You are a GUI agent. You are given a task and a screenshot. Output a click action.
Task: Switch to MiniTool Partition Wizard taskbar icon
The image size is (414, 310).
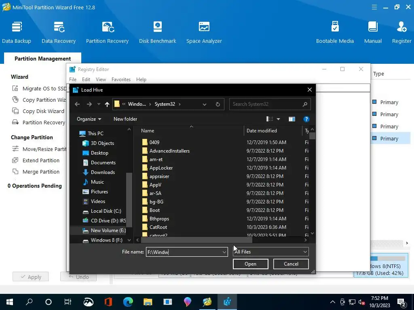[207, 302]
